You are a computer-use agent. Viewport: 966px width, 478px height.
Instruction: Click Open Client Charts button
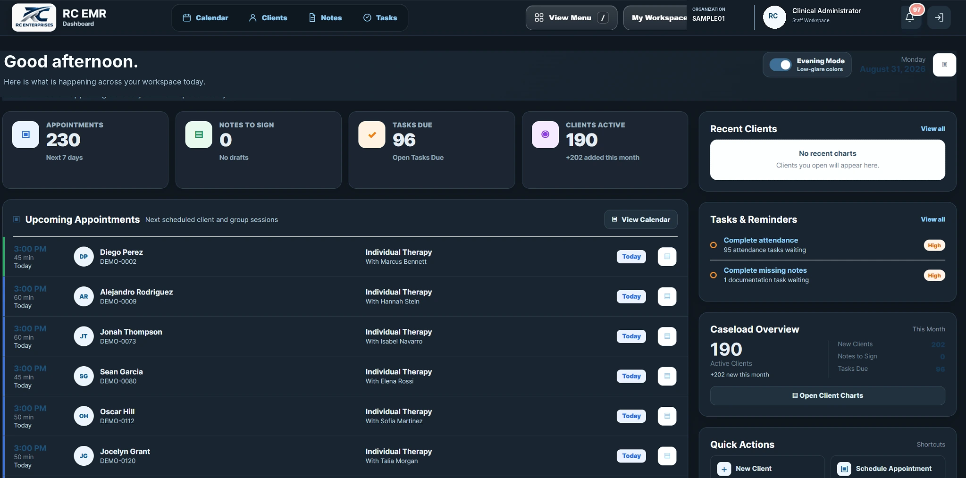[827, 395]
